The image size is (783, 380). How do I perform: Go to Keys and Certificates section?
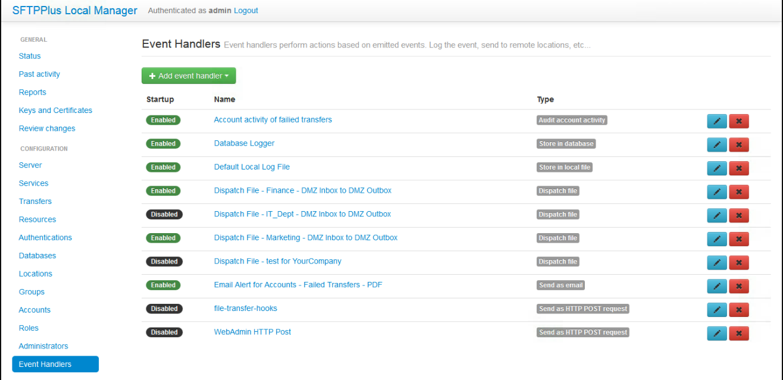[x=55, y=110]
